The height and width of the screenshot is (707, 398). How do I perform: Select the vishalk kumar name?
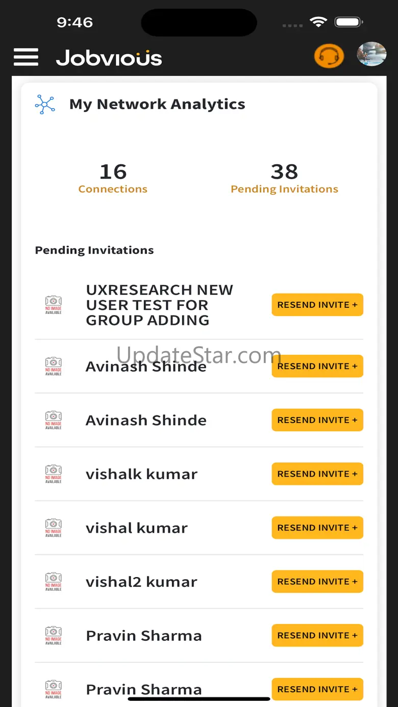141,474
